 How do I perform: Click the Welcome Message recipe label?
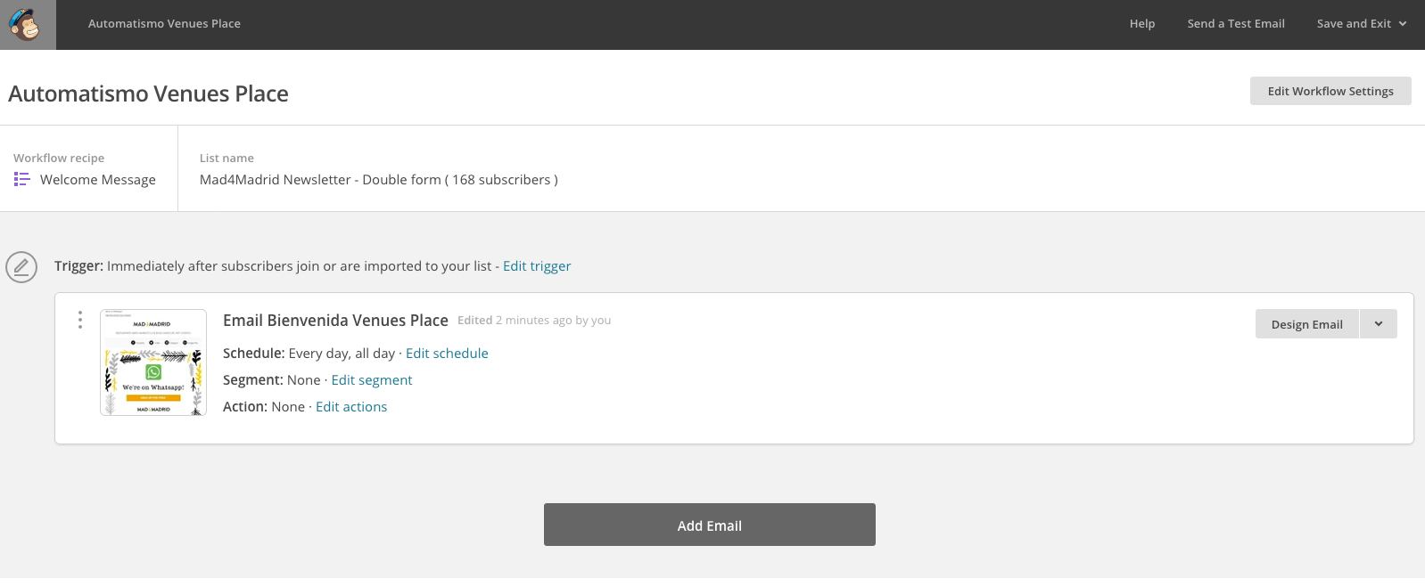[x=98, y=180]
